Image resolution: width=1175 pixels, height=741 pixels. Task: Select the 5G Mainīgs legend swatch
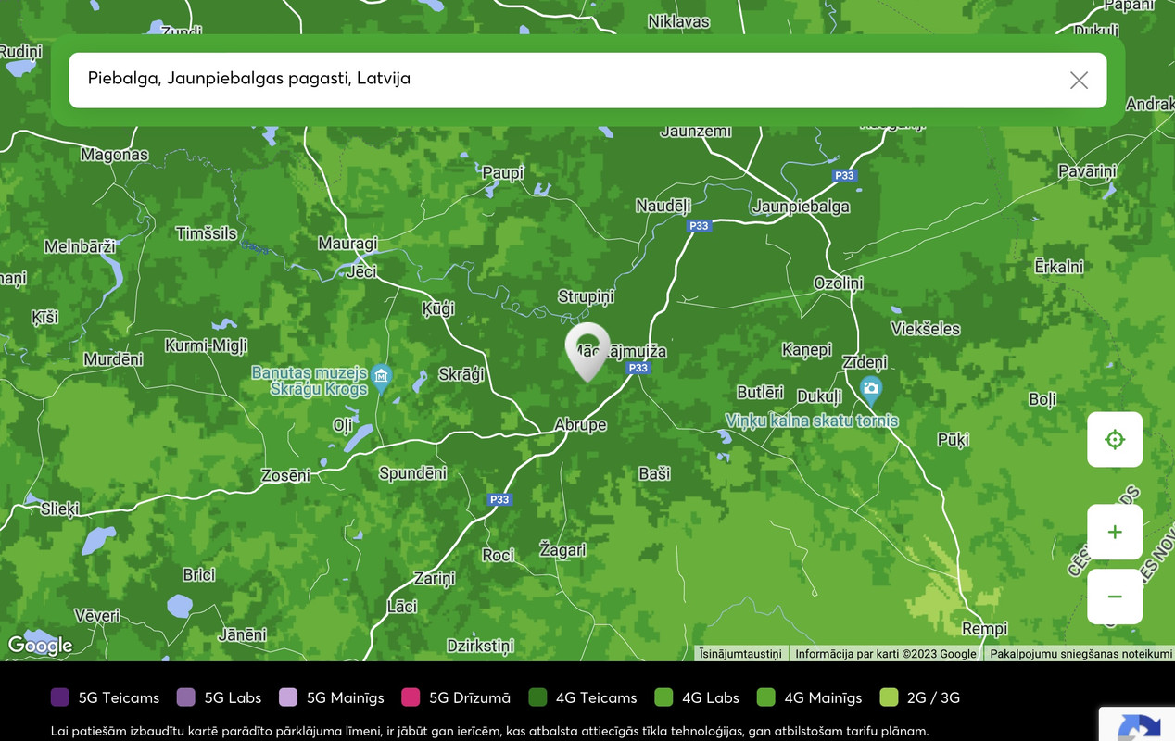tap(288, 697)
